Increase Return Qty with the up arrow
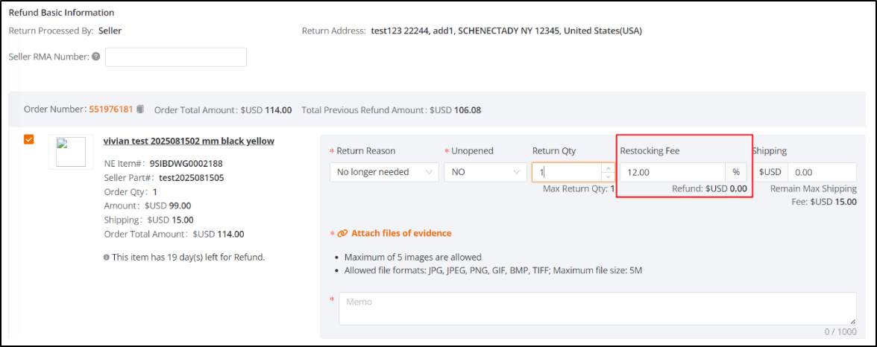The height and width of the screenshot is (347, 877). coord(608,168)
